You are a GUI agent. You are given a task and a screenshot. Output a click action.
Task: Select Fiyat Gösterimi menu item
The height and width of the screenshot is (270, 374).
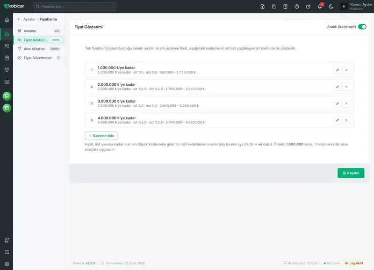(39, 40)
